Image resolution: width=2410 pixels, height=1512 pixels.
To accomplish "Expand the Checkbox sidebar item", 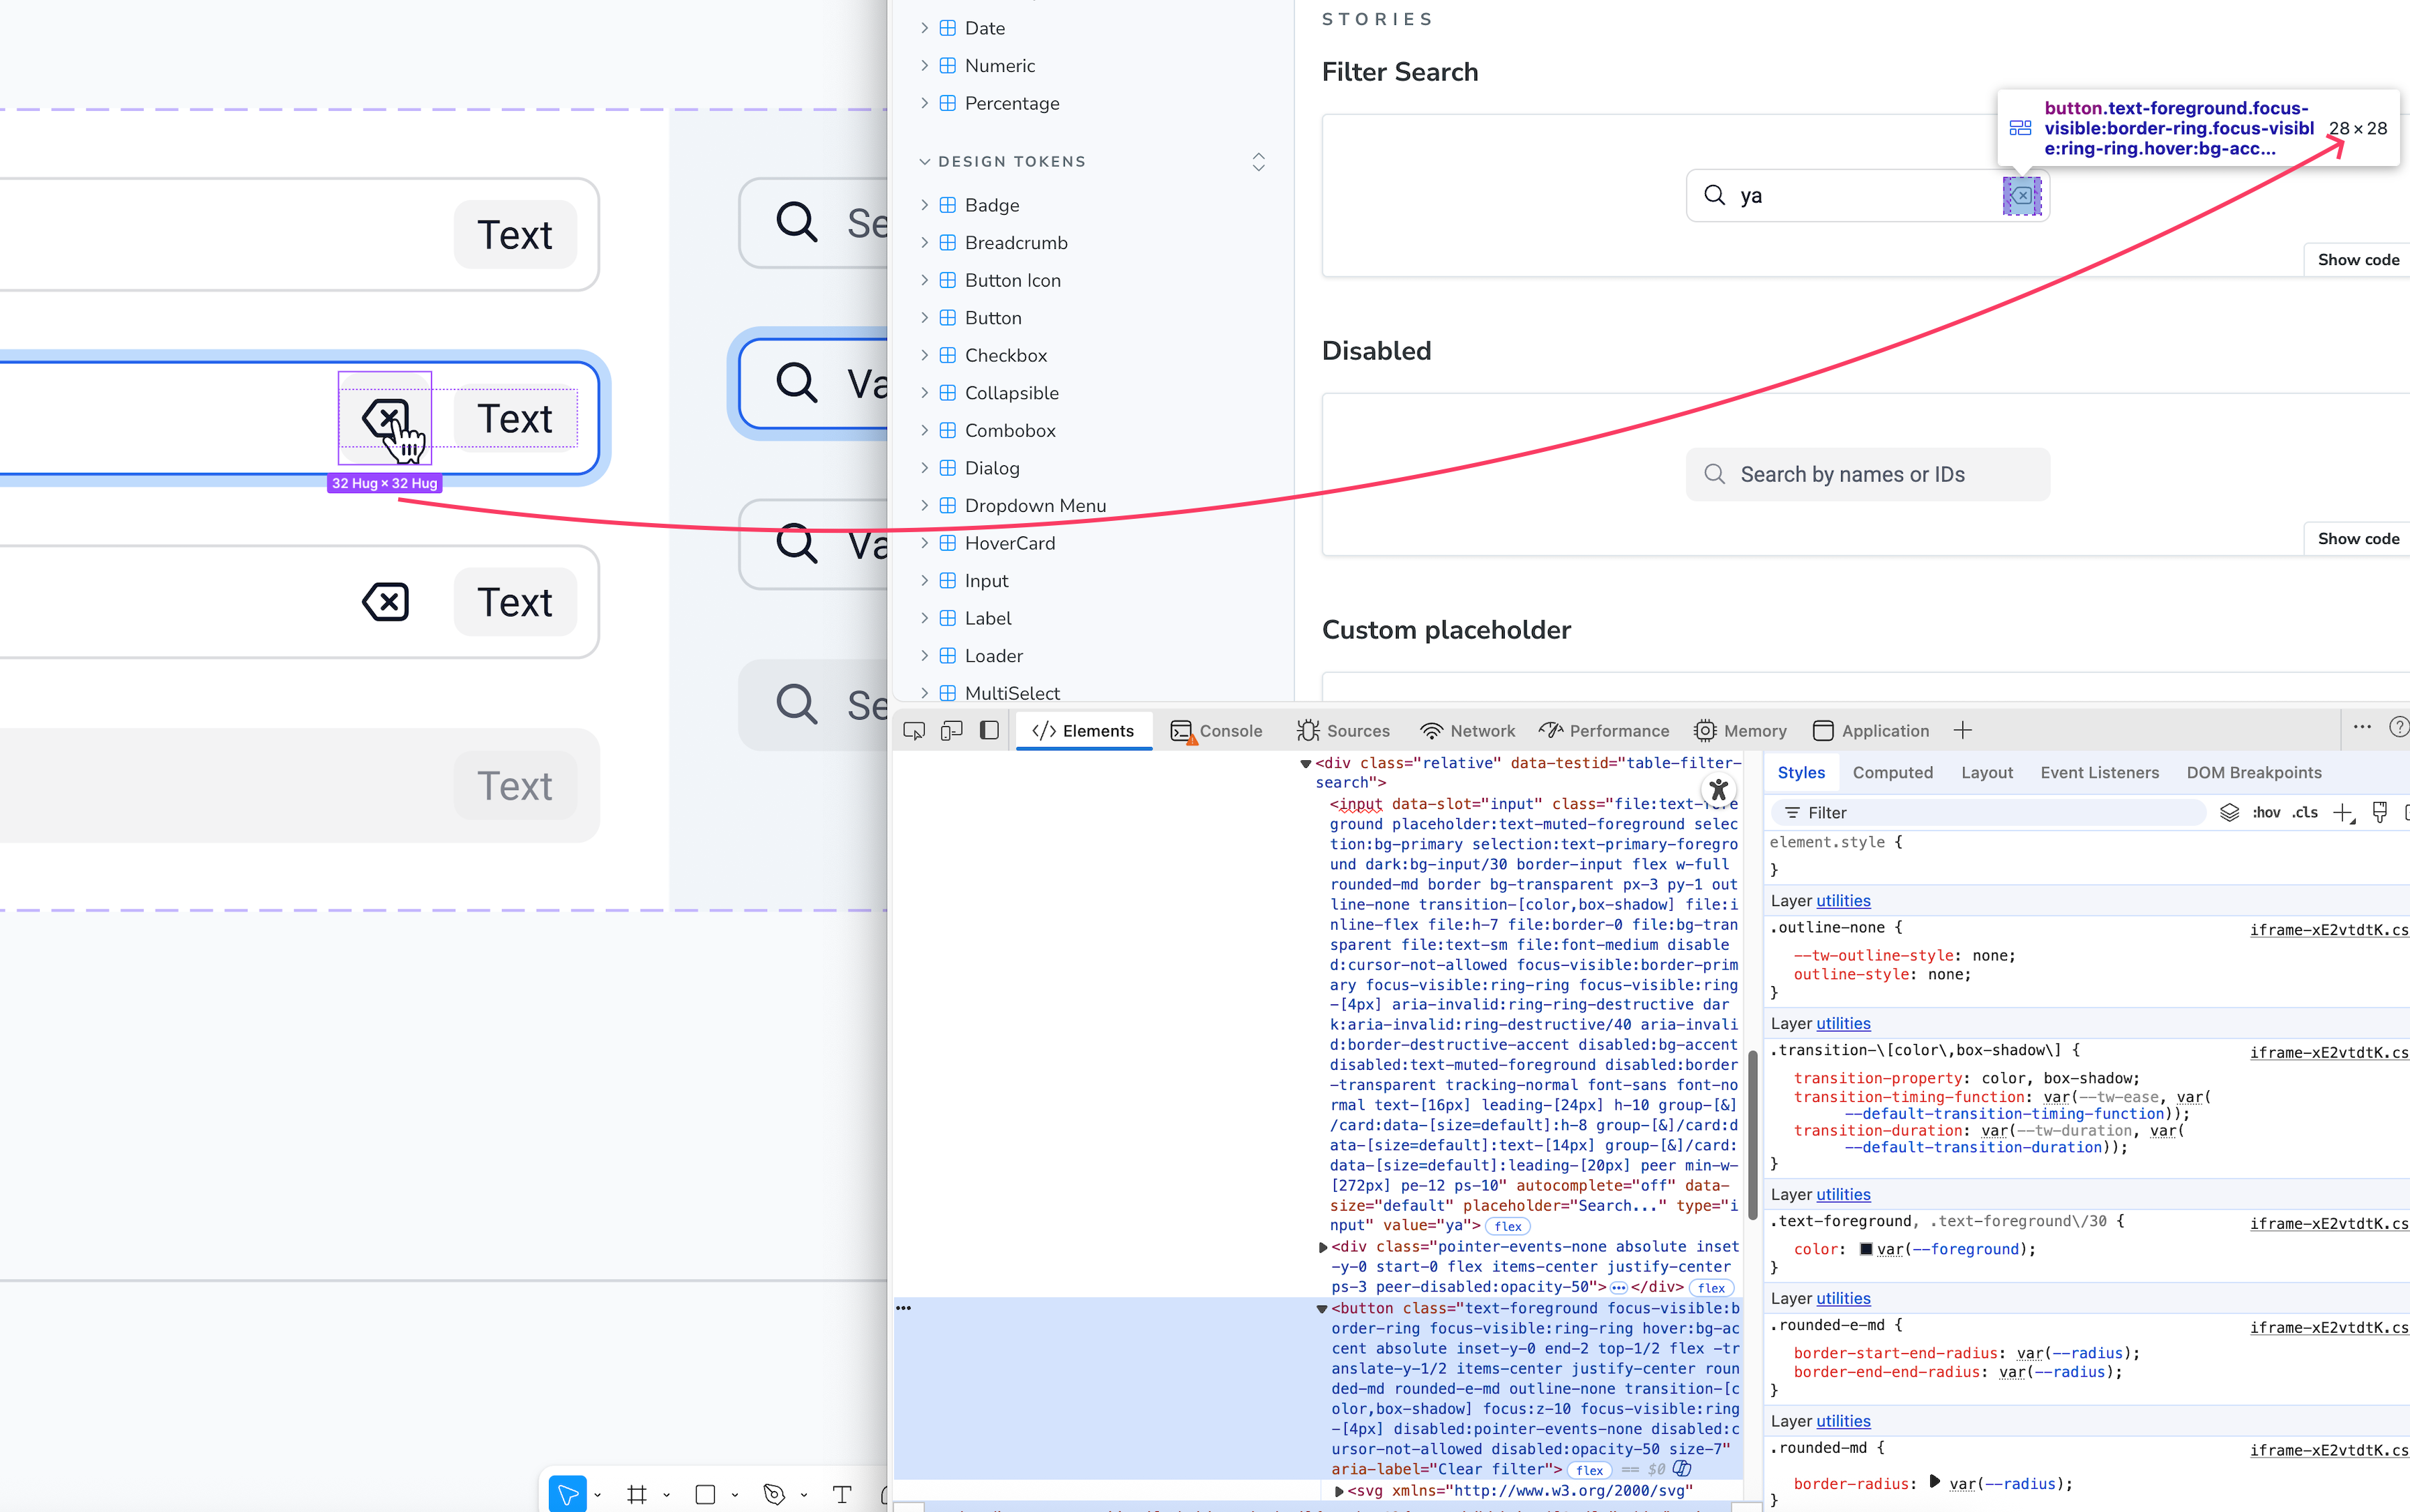I will [925, 355].
